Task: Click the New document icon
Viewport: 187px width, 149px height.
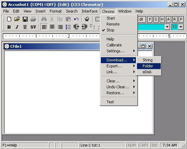Action: coord(9,19)
